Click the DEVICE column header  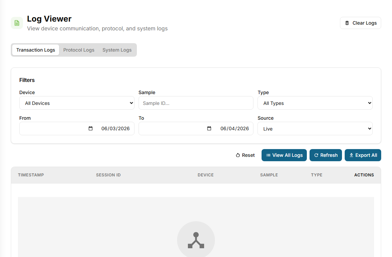click(205, 175)
